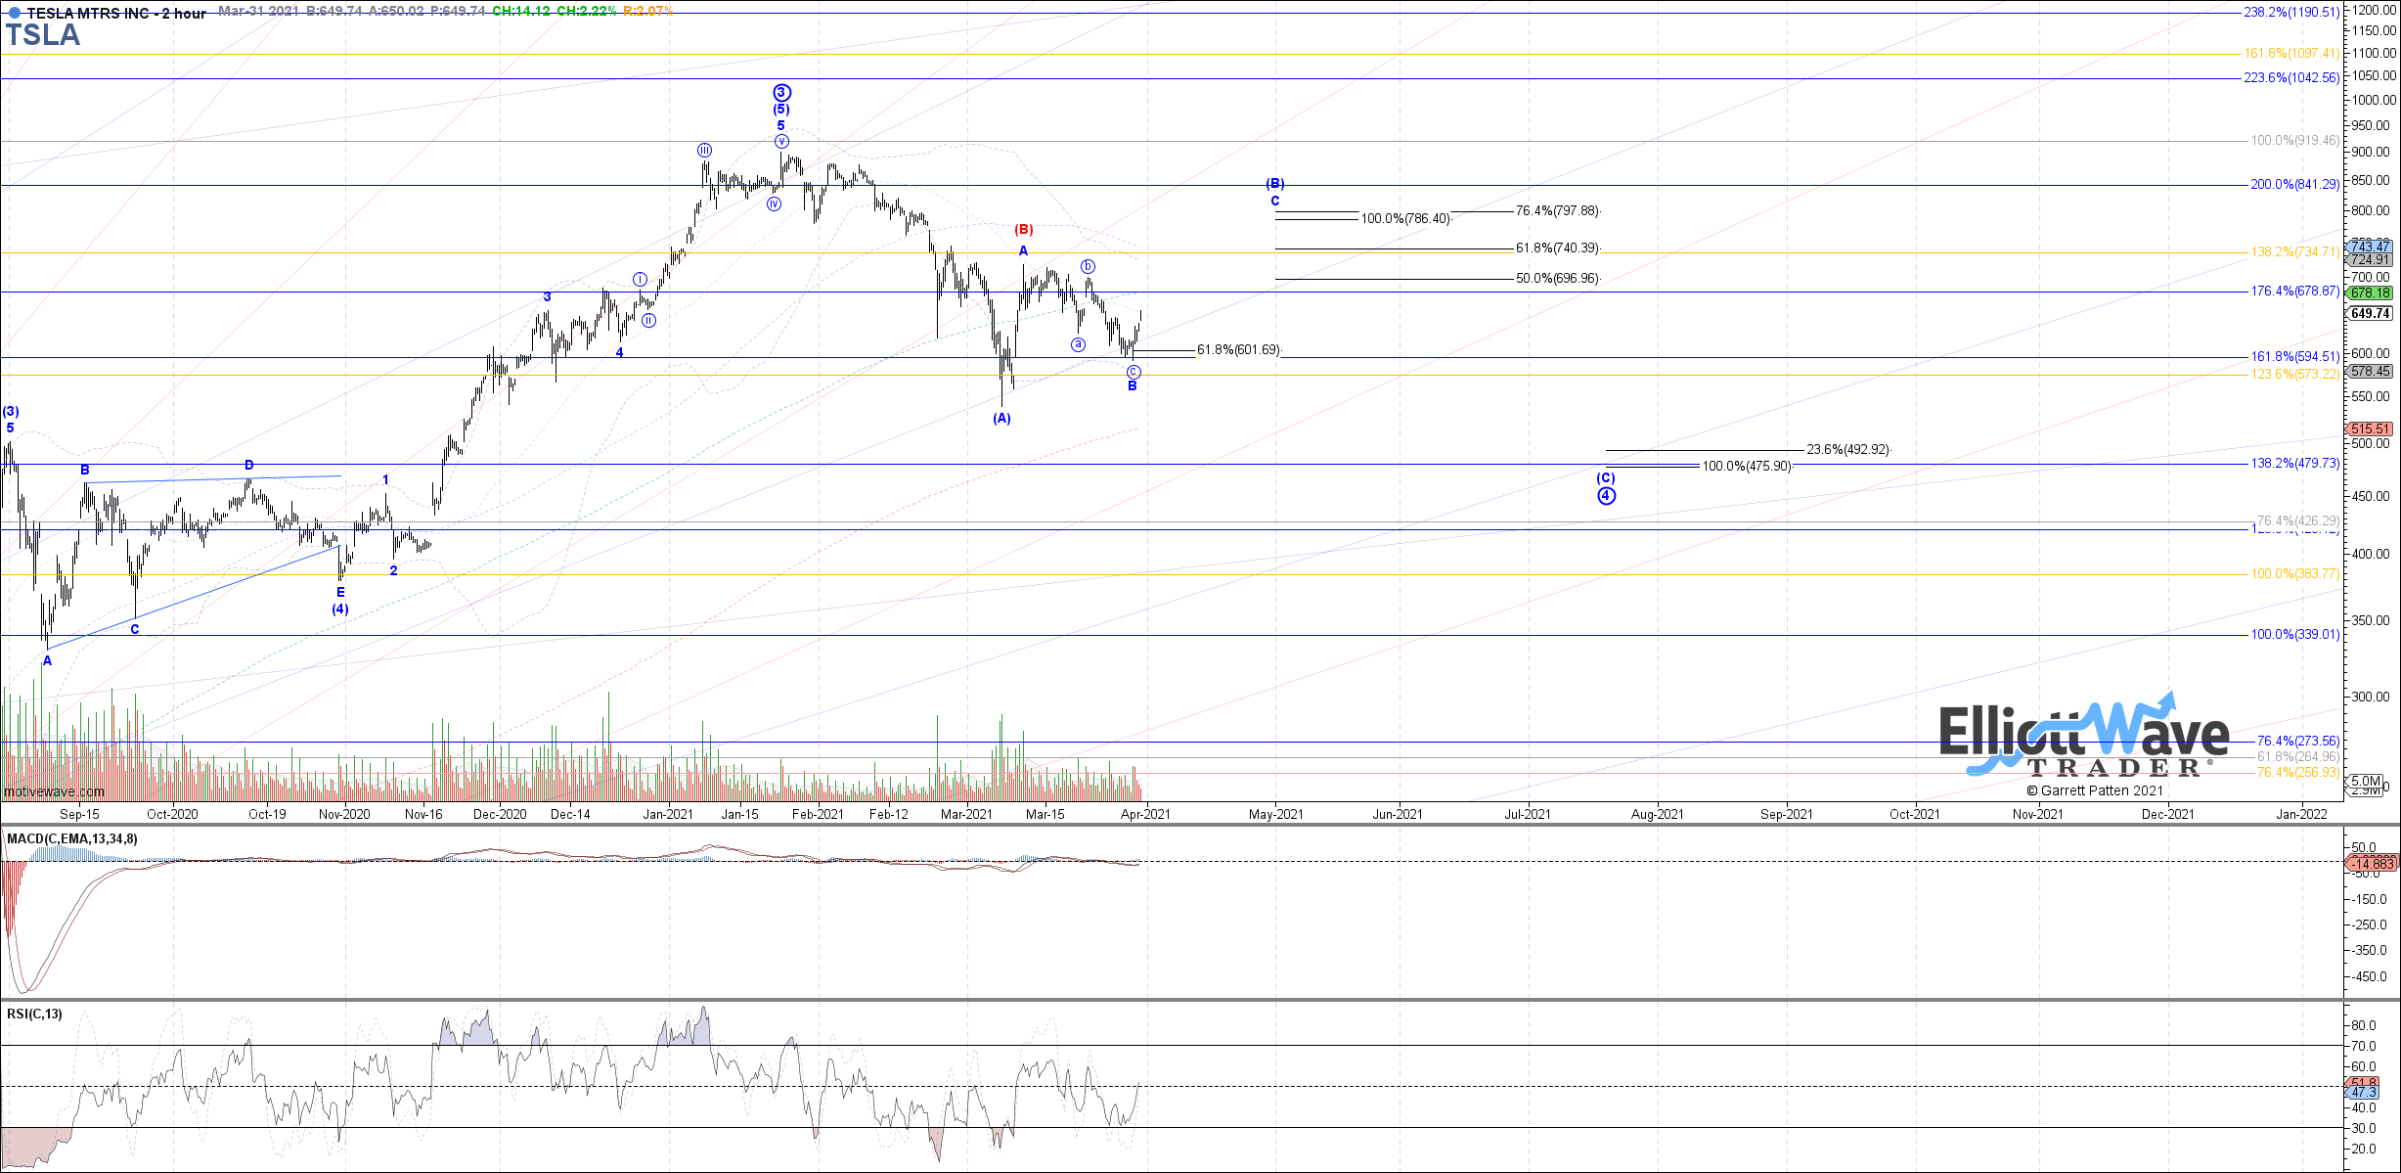Select the 23.6%(492.92) extension label
Screen dimensions: 2401x1173
(x=1847, y=450)
